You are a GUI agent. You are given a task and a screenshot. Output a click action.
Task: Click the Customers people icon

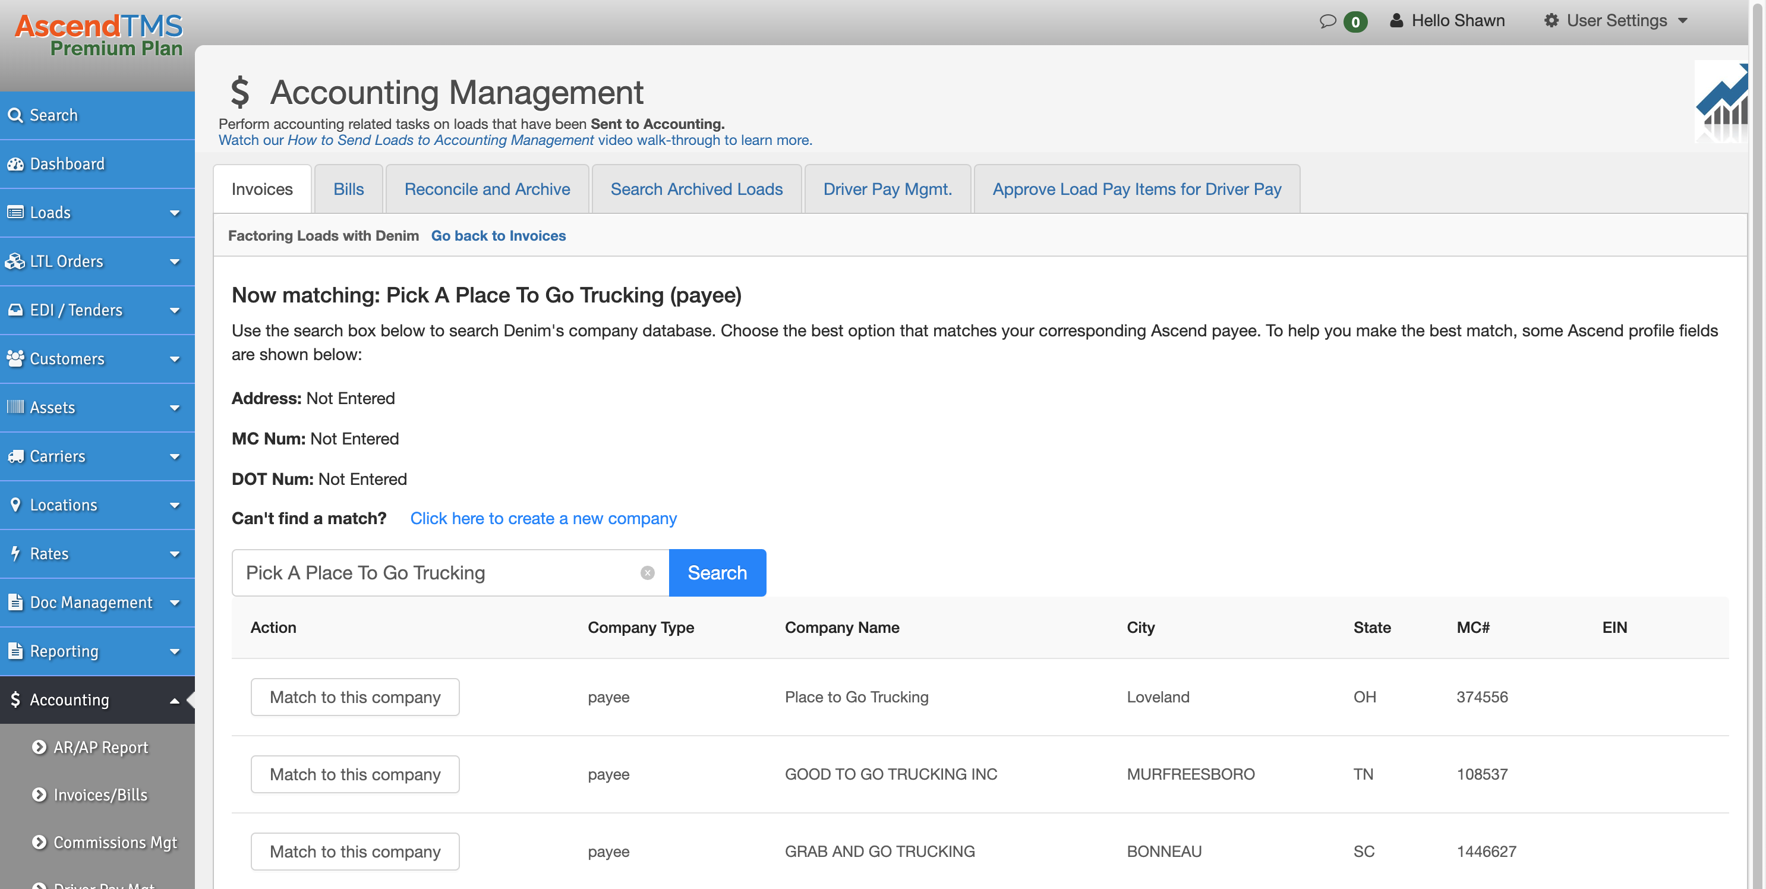point(15,358)
